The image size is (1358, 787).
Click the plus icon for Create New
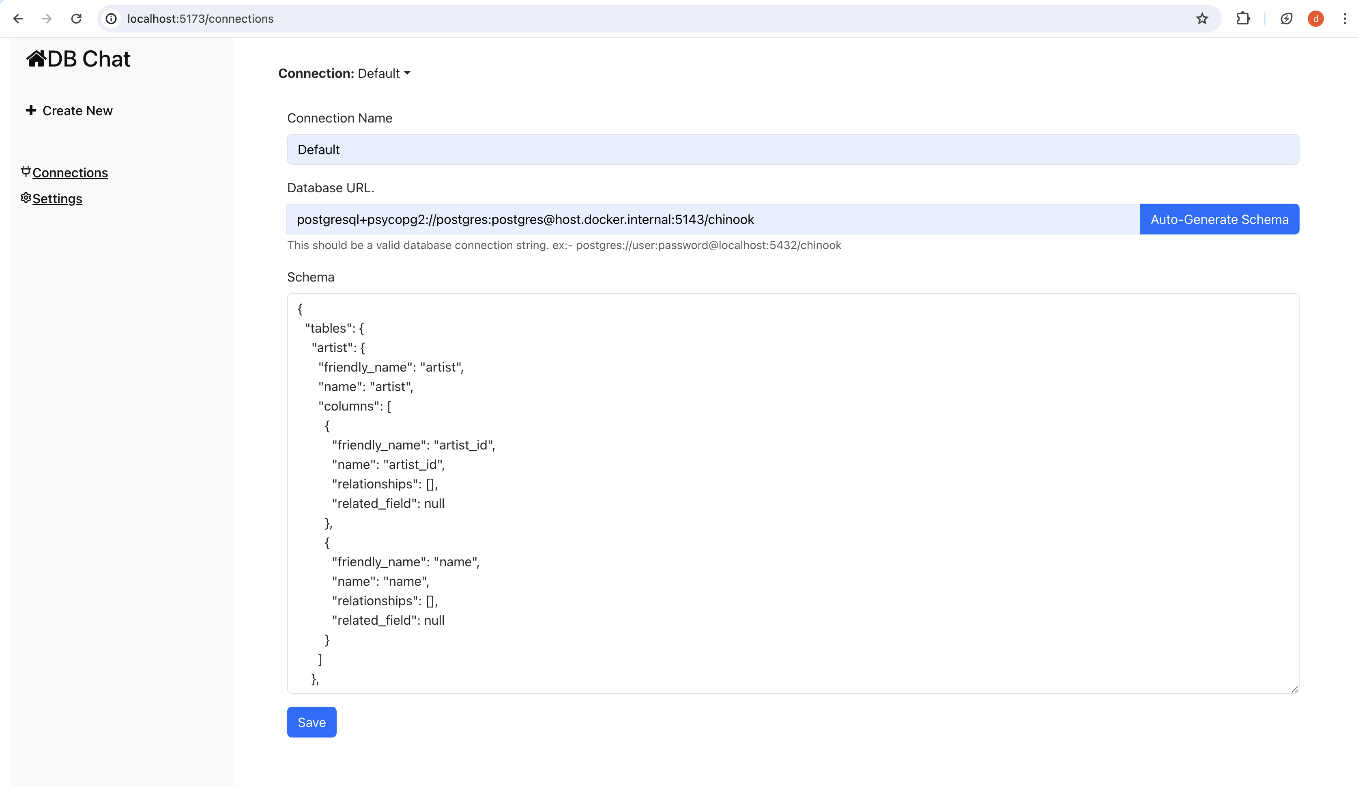click(31, 110)
